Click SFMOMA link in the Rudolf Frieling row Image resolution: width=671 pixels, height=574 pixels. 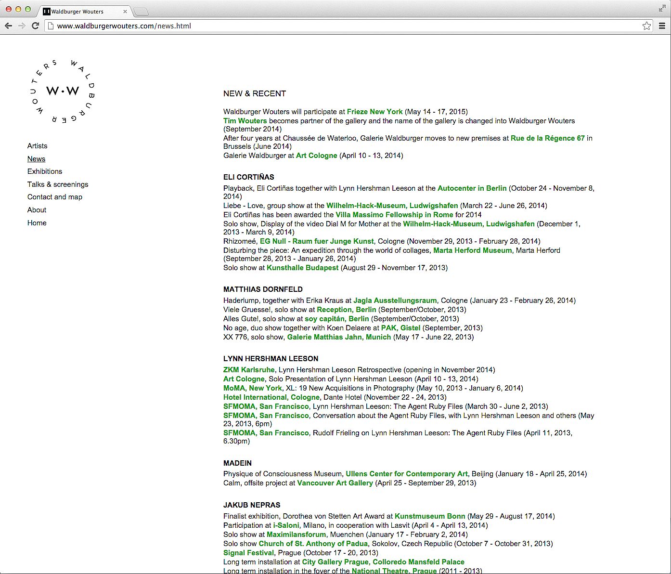(266, 433)
